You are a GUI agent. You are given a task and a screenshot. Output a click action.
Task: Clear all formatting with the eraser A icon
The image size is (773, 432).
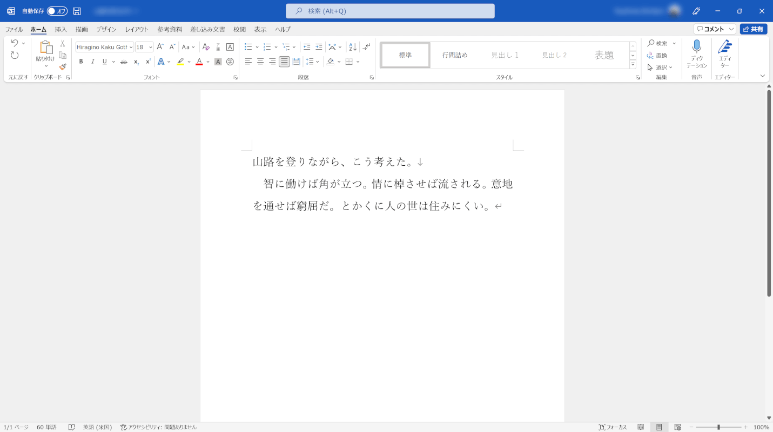[206, 47]
